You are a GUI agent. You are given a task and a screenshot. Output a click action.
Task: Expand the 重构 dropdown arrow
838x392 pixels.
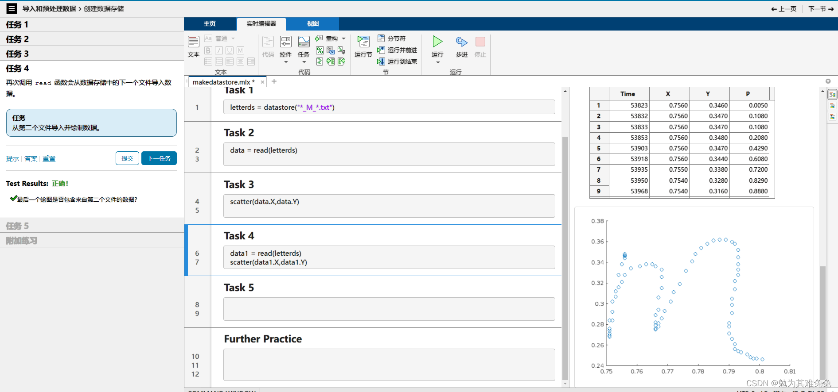pos(343,38)
